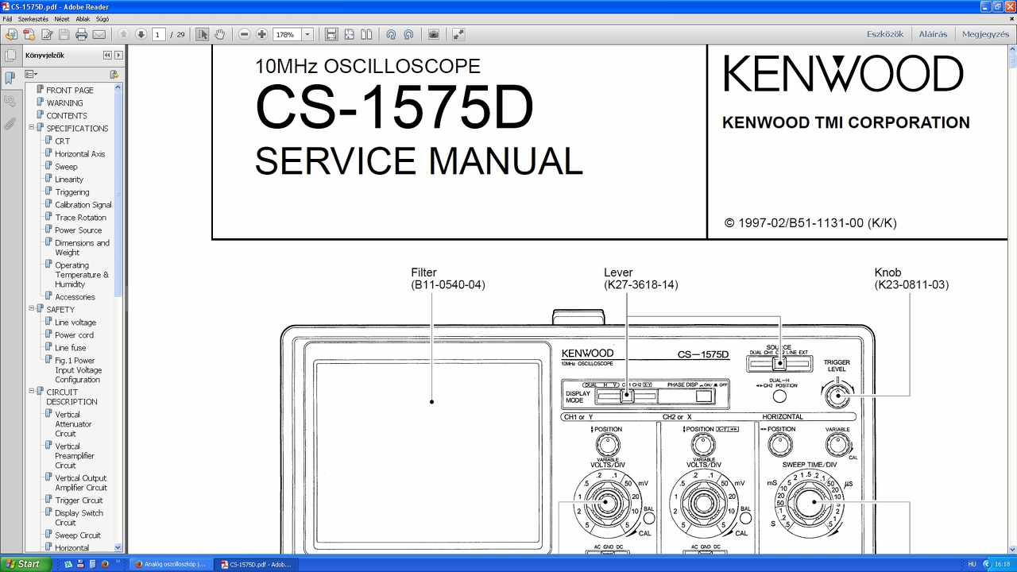Select the Horizontal Axis bookmark
This screenshot has height=572, width=1017.
tap(79, 153)
